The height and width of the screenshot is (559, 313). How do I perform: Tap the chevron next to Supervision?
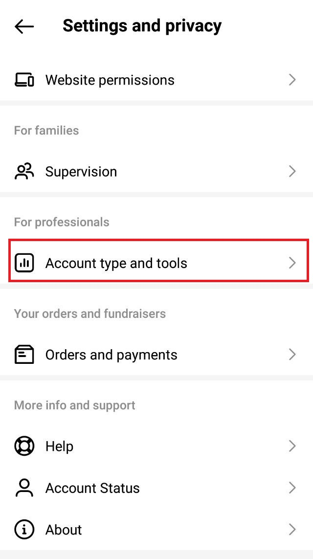point(292,171)
